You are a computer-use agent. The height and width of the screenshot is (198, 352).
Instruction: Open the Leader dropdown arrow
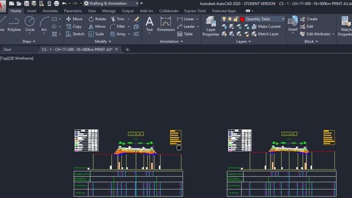pyautogui.click(x=198, y=26)
